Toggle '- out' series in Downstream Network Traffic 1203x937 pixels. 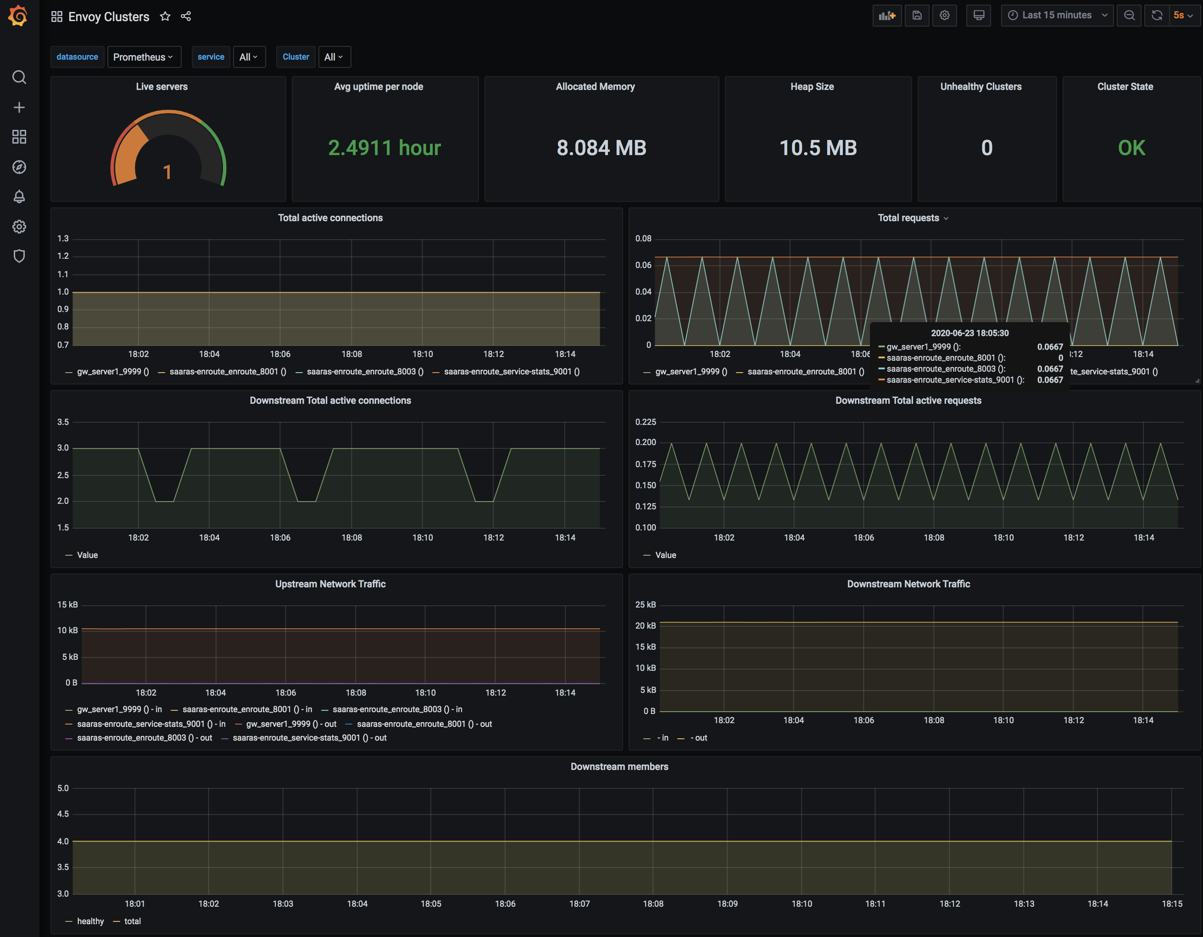tap(700, 737)
